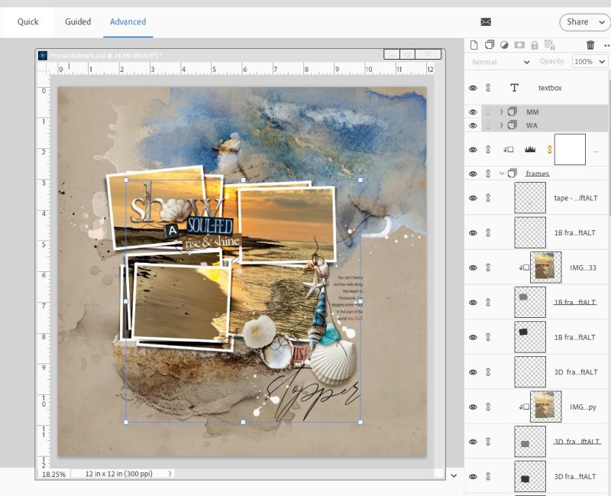The width and height of the screenshot is (611, 496).
Task: Click the envelope mail icon
Action: [486, 22]
